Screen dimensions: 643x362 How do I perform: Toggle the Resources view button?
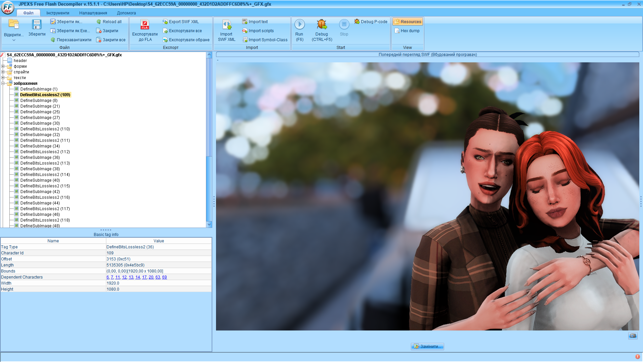coord(408,22)
